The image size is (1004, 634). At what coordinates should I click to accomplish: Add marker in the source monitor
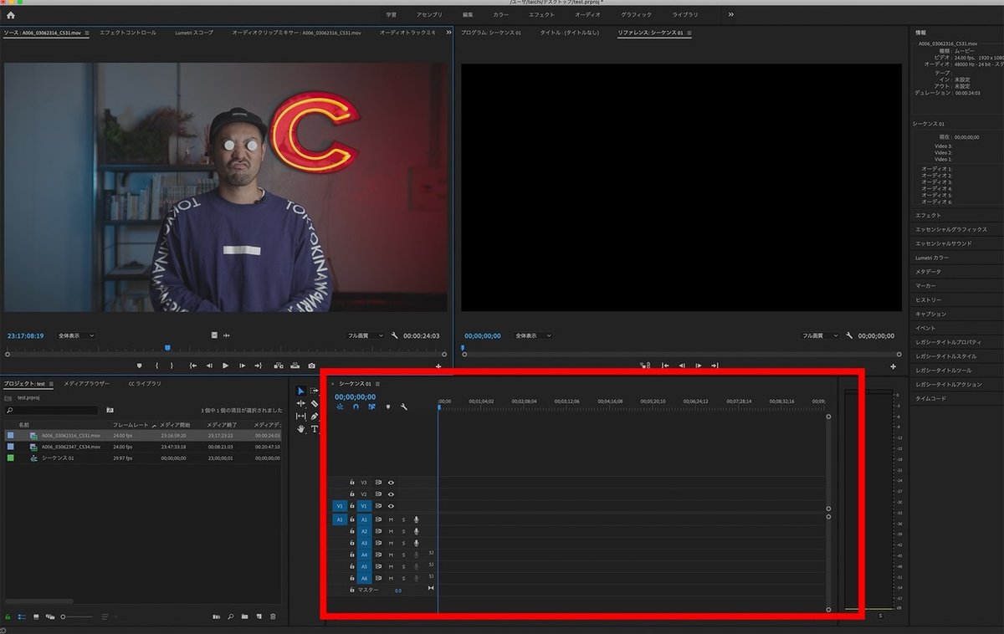tap(139, 366)
